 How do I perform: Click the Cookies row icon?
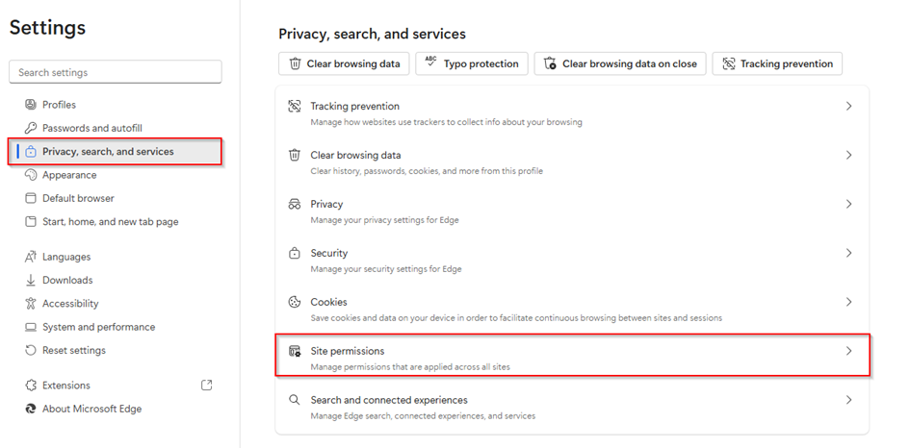click(295, 302)
